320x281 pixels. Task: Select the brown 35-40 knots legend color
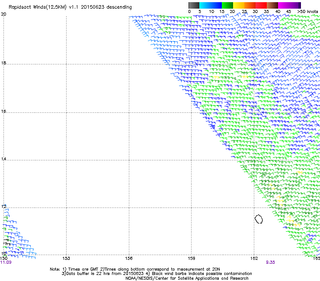(x=272, y=5)
